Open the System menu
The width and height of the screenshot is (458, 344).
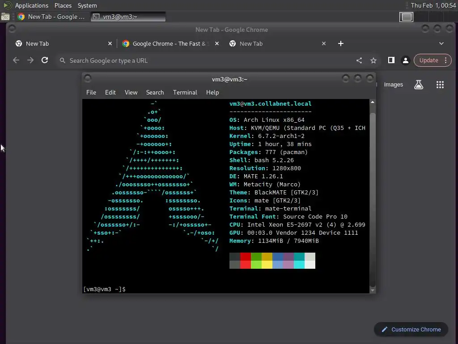coord(87,5)
